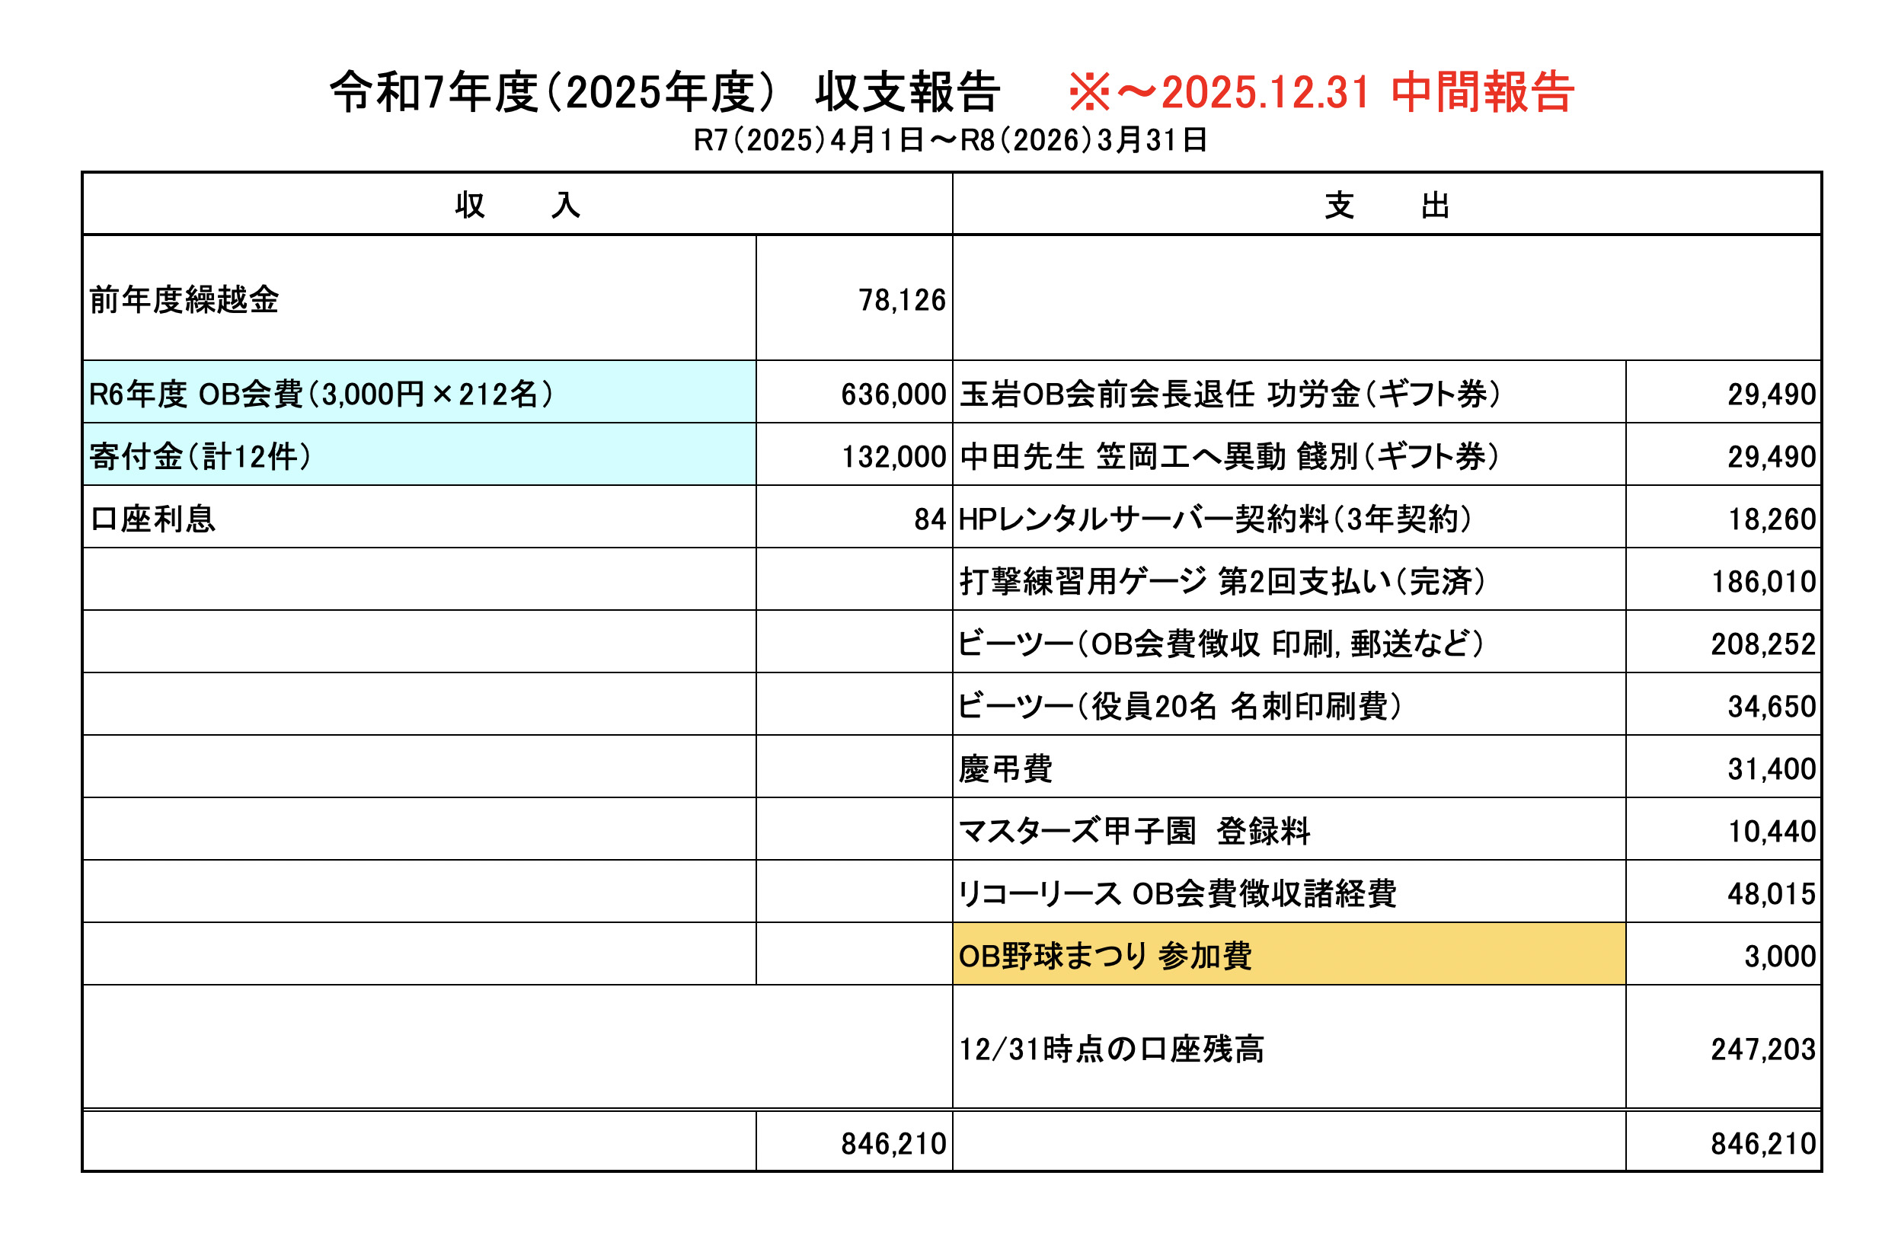Click the マスターズ甲子園 登録料 entry

(x=1133, y=831)
